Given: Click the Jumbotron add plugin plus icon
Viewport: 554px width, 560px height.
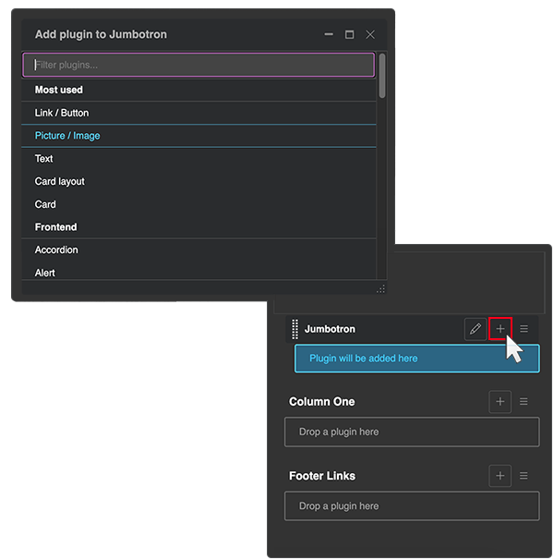Looking at the screenshot, I should (500, 329).
